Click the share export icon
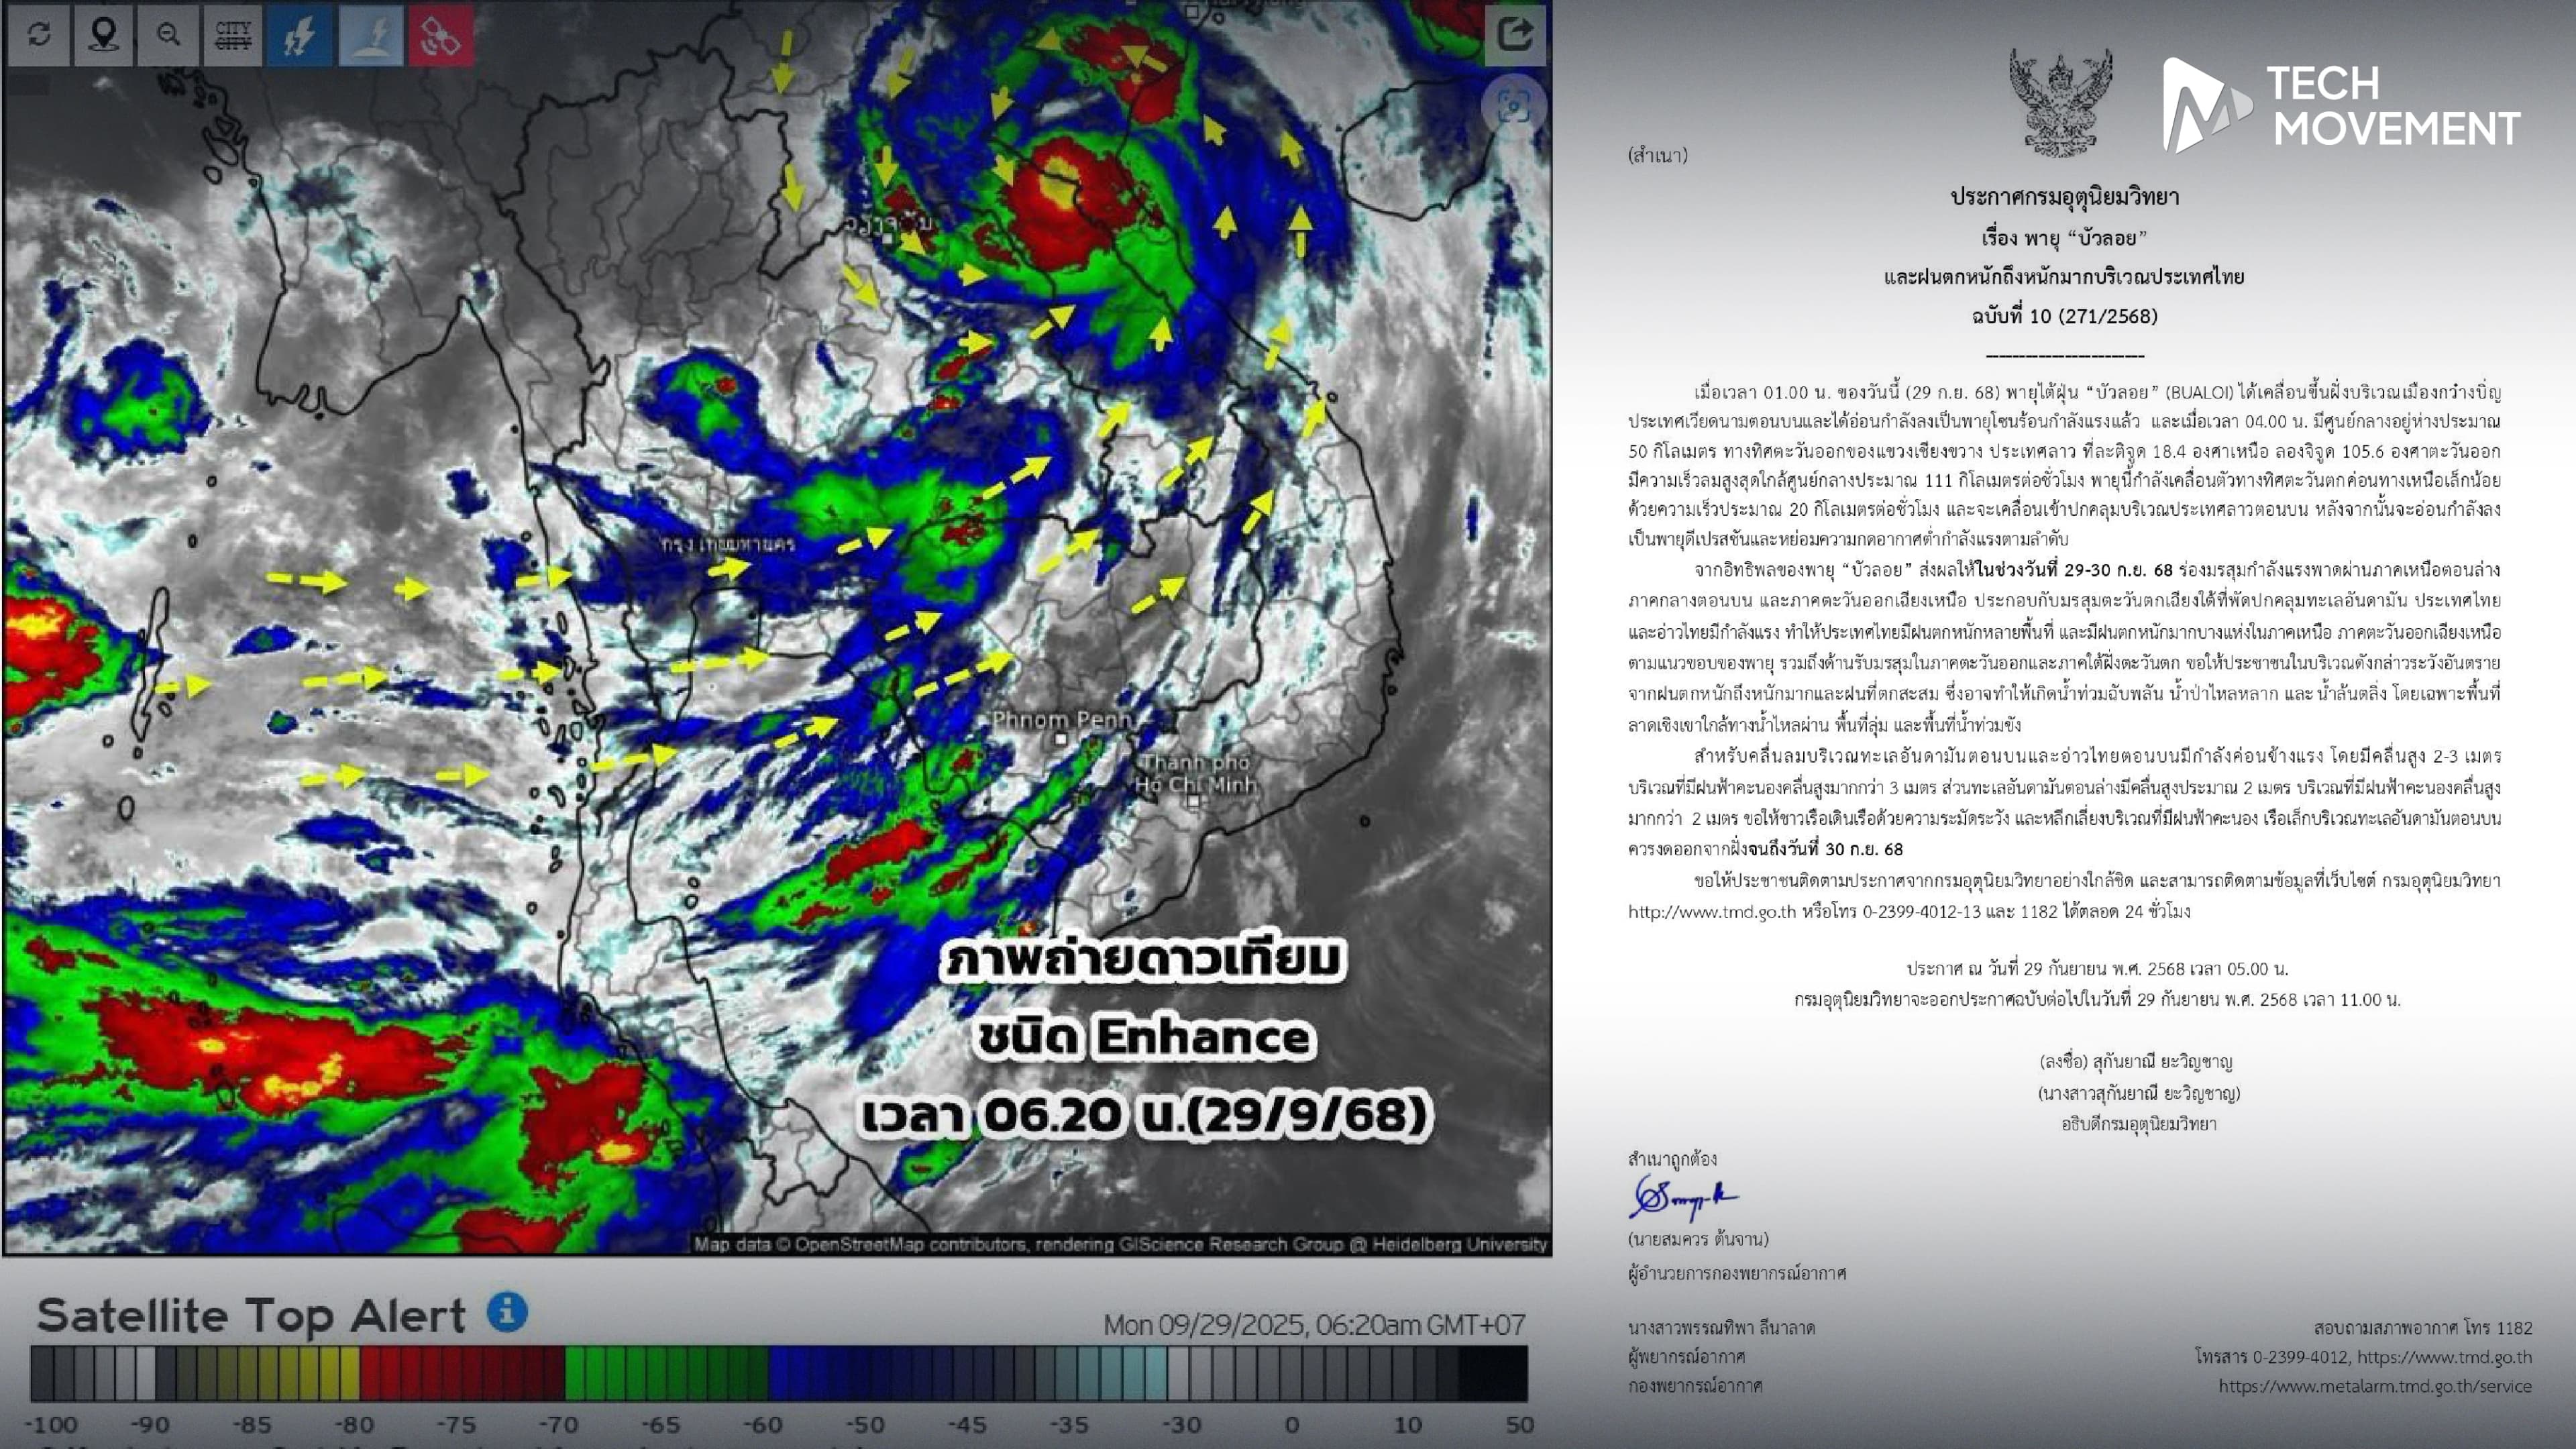The height and width of the screenshot is (1449, 2576). 1515,35
